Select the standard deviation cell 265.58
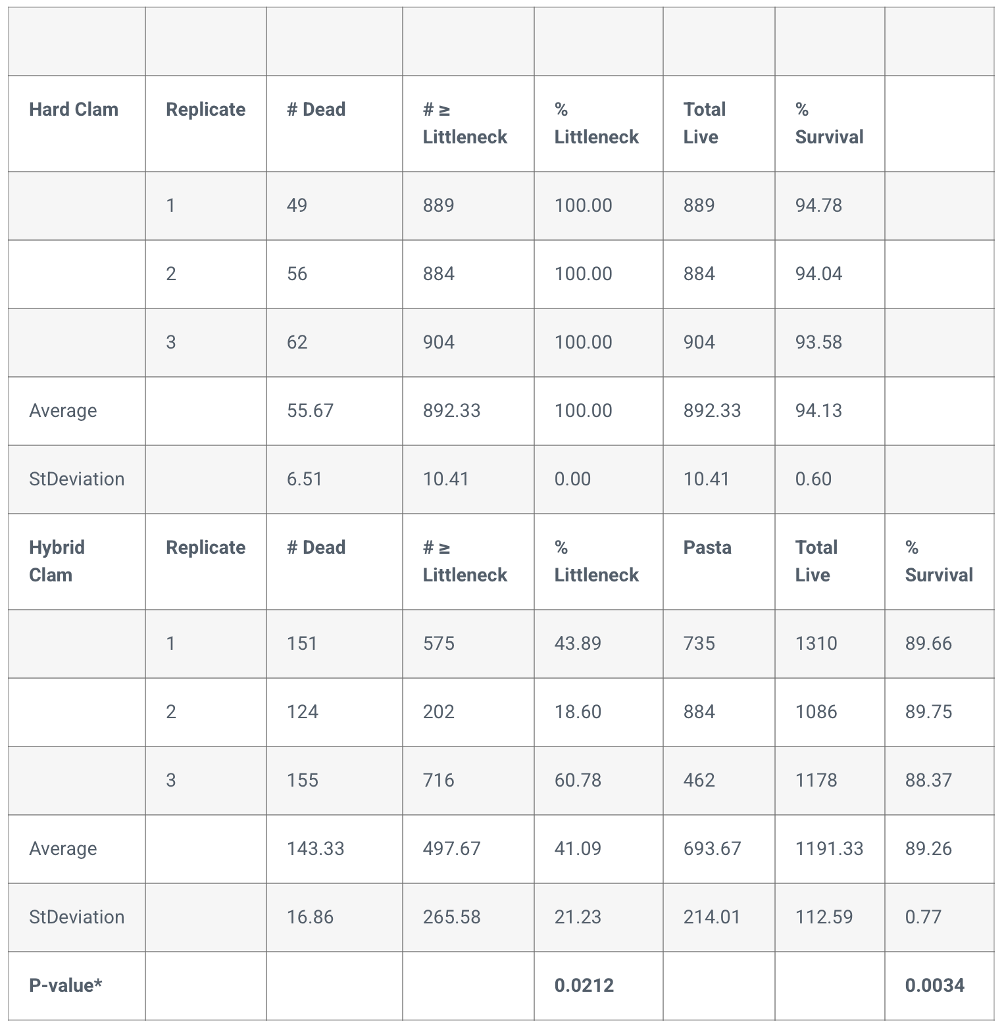1004x1026 pixels. tap(451, 917)
